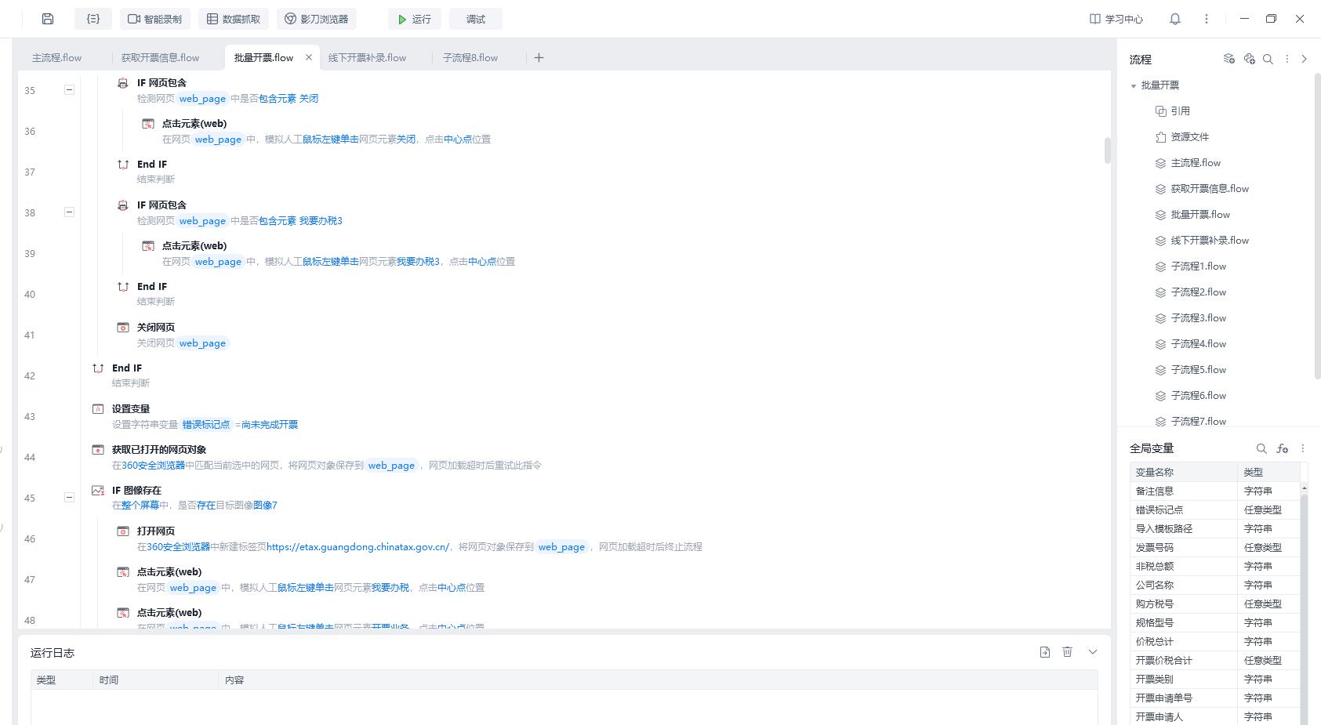Click the save icon in top toolbar
Viewport: 1321px width, 725px height.
pyautogui.click(x=48, y=19)
